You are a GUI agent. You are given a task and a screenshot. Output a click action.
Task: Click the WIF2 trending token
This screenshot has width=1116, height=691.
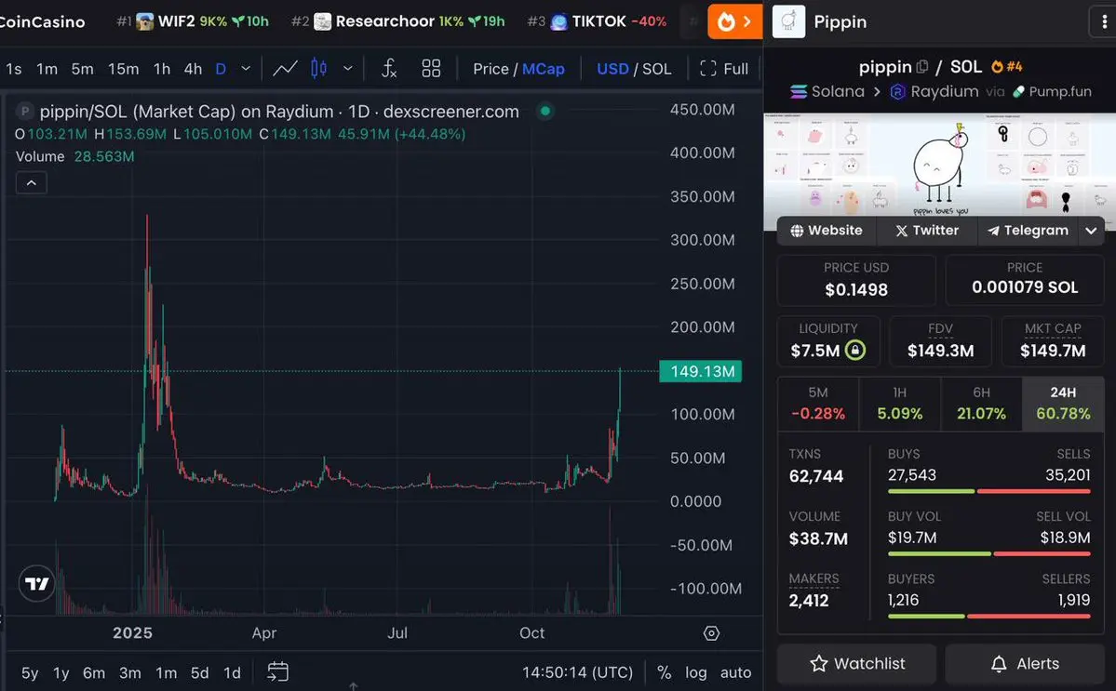[193, 21]
